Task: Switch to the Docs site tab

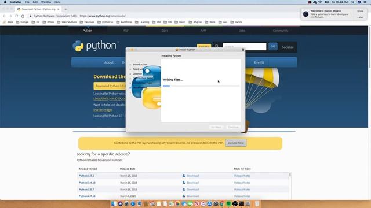Action: pyautogui.click(x=165, y=31)
